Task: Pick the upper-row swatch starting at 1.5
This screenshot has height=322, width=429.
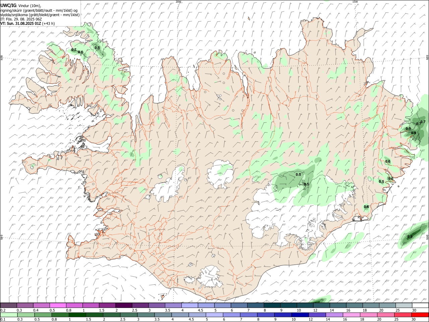Action: 107,305
